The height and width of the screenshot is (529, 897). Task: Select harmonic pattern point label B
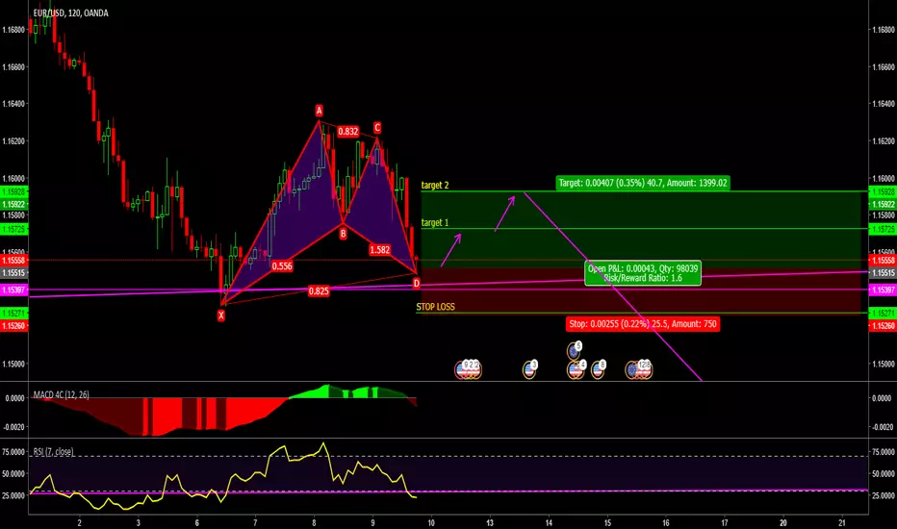click(343, 233)
